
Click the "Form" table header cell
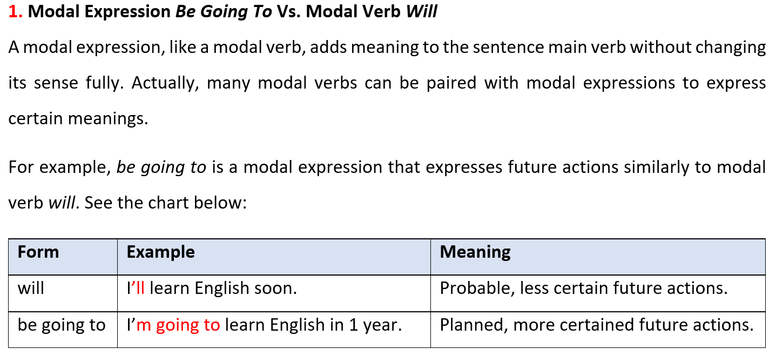[x=63, y=257]
